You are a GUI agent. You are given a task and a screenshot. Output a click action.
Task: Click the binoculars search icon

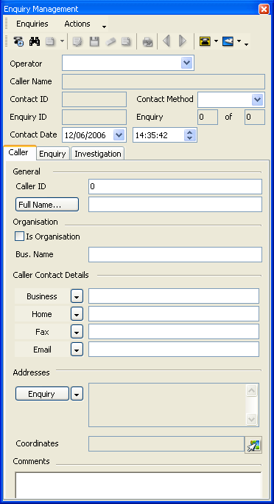(x=35, y=41)
